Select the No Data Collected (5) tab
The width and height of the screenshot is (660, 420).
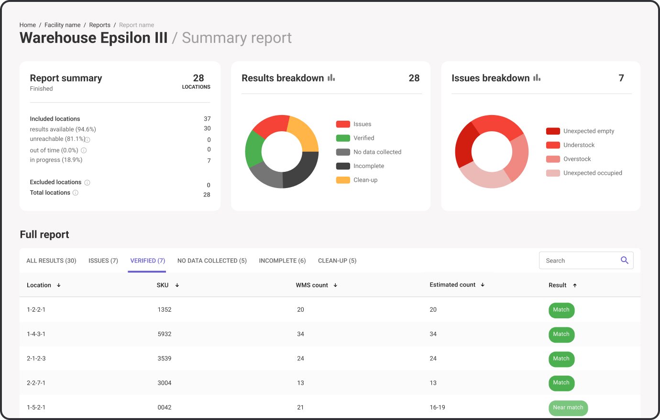click(212, 261)
